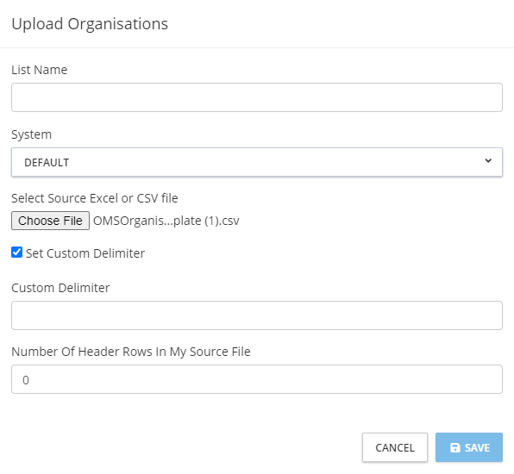The width and height of the screenshot is (514, 474).
Task: Select the 0 value in header rows
Action: (26, 380)
